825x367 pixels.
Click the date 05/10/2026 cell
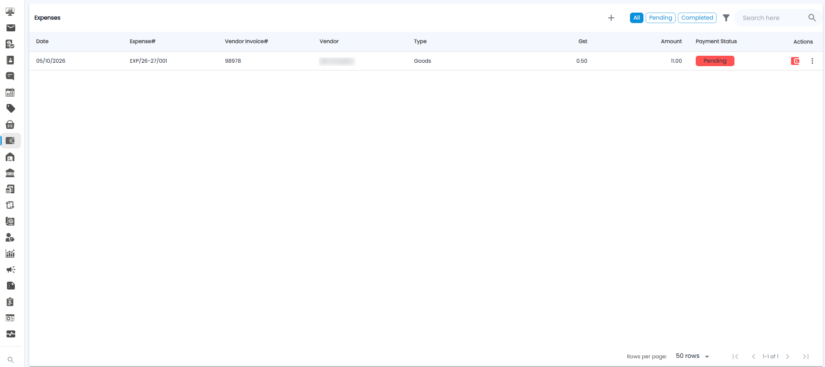click(51, 61)
